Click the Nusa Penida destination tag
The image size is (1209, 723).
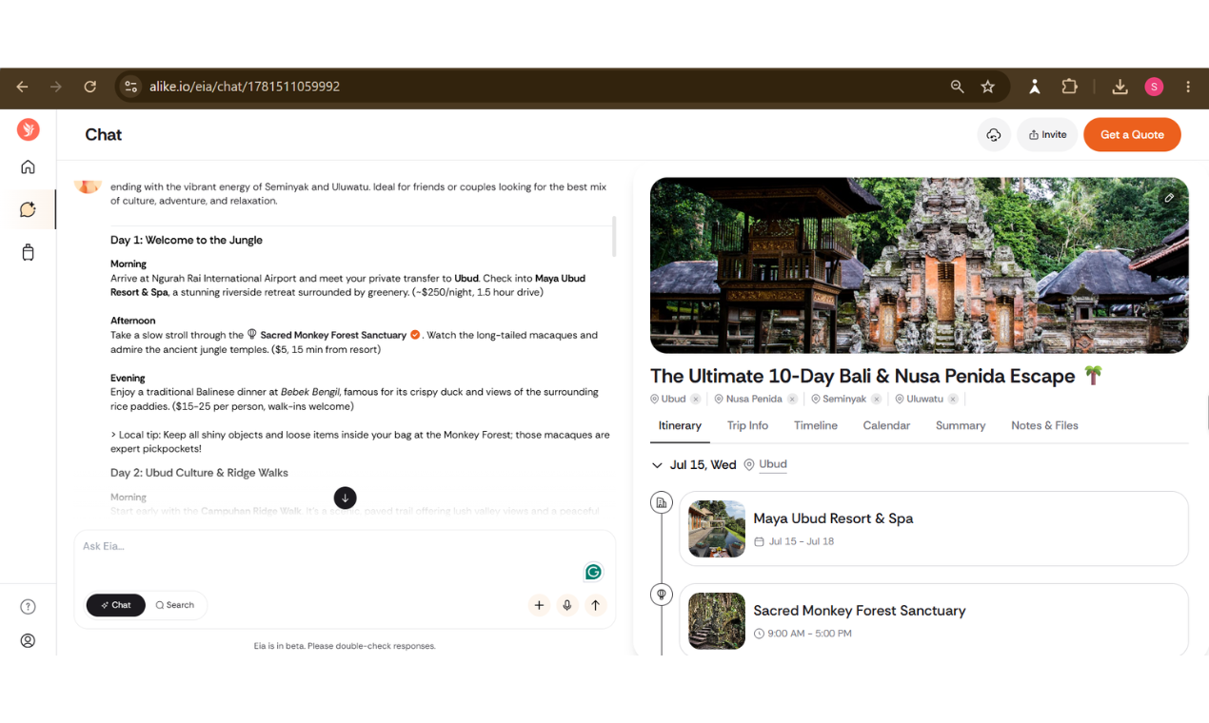[754, 400]
